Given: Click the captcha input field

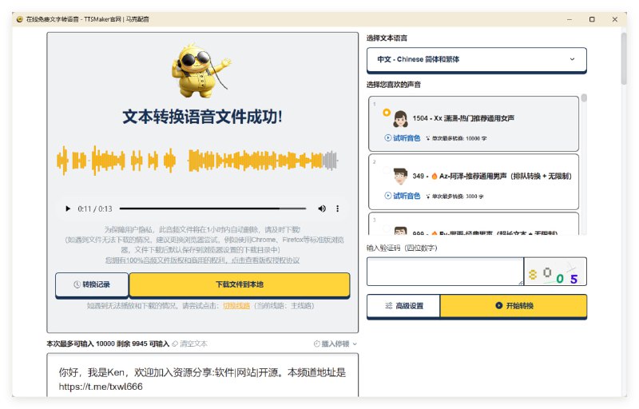Looking at the screenshot, I should [x=445, y=272].
